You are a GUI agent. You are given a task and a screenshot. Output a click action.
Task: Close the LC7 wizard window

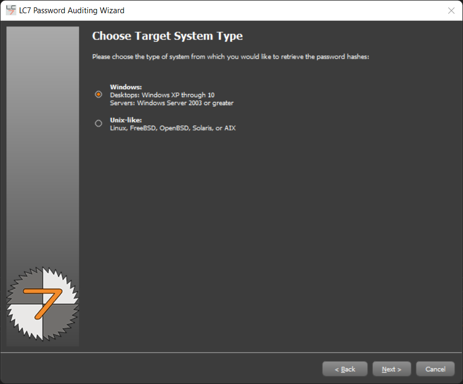(x=451, y=11)
